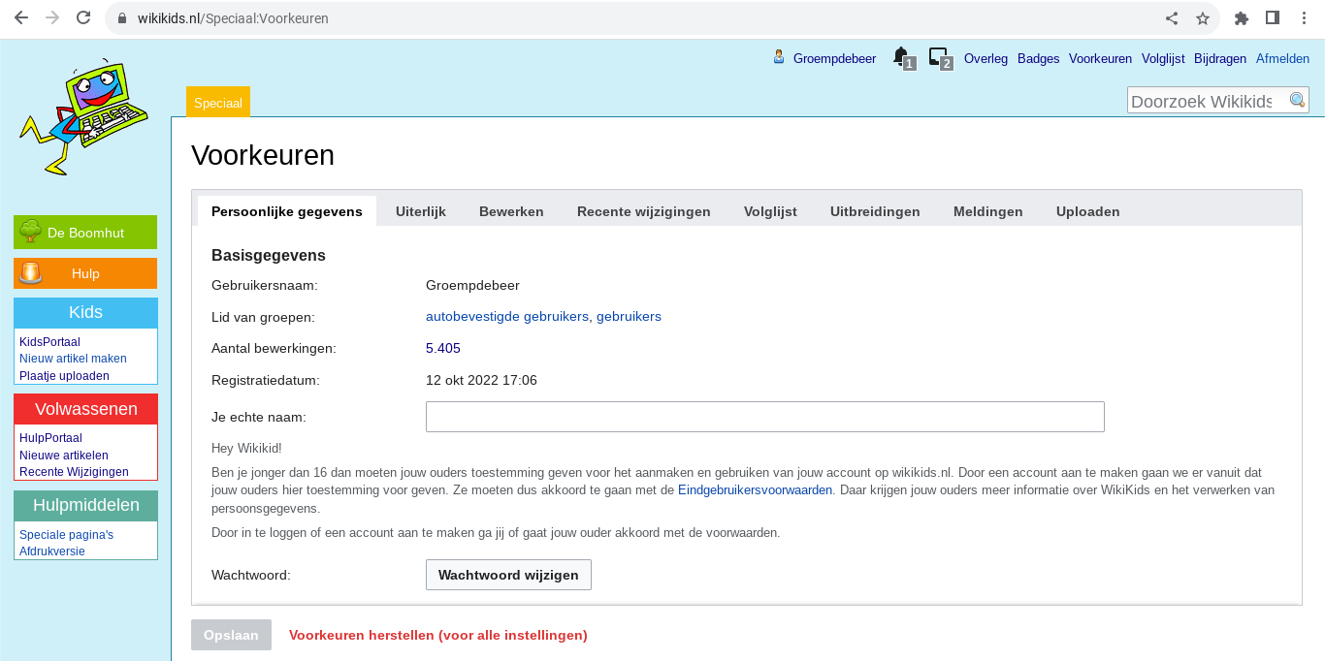Screen dimensions: 1325x661
Task: Click the user avatar icon beside Groempdebeer
Action: point(779,57)
